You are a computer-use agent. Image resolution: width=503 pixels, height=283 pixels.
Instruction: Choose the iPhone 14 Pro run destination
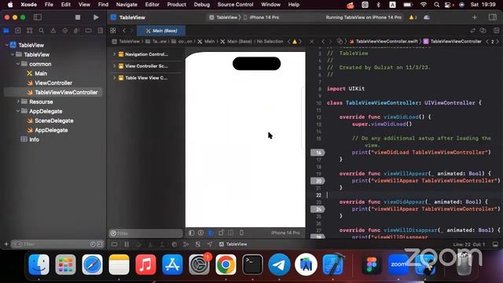(x=262, y=17)
